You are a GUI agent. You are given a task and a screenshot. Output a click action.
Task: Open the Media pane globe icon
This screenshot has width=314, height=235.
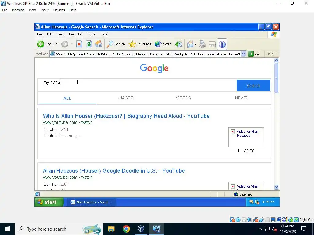pos(163,44)
